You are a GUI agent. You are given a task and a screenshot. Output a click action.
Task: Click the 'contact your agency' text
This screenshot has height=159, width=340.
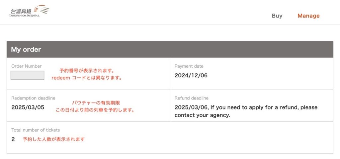click(x=202, y=115)
